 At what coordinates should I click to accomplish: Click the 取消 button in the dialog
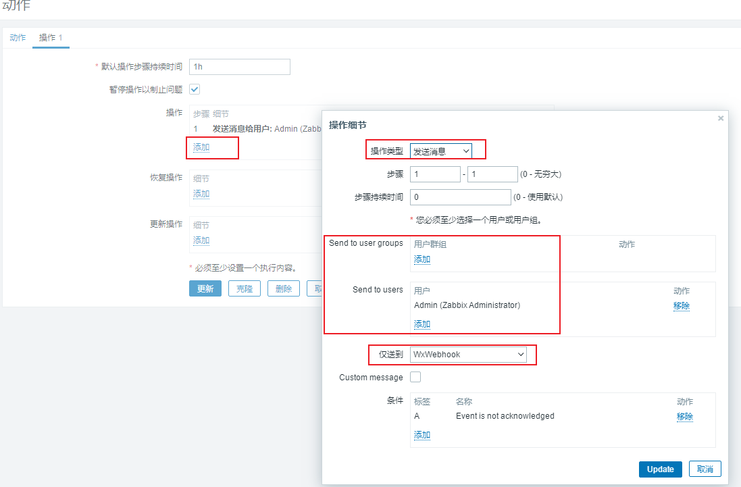point(705,469)
